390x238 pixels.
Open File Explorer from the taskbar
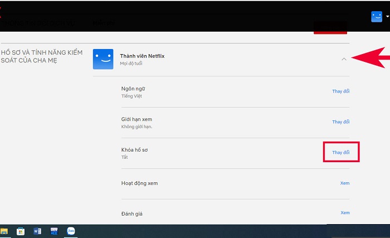point(4,231)
